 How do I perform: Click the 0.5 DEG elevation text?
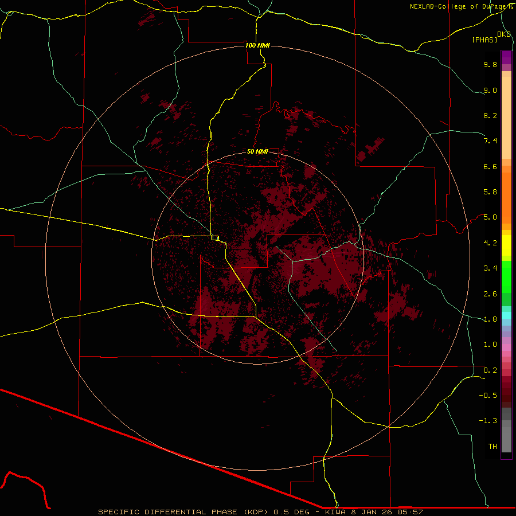coord(292,512)
